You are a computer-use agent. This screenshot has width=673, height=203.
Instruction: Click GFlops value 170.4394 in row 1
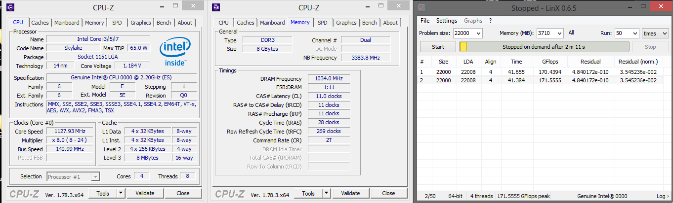pyautogui.click(x=549, y=71)
